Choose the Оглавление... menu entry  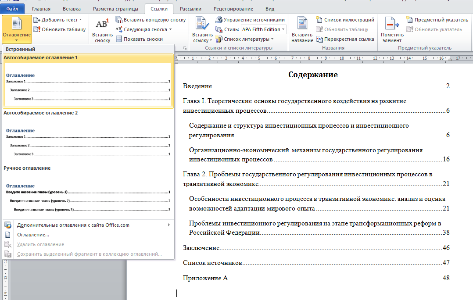pos(33,235)
